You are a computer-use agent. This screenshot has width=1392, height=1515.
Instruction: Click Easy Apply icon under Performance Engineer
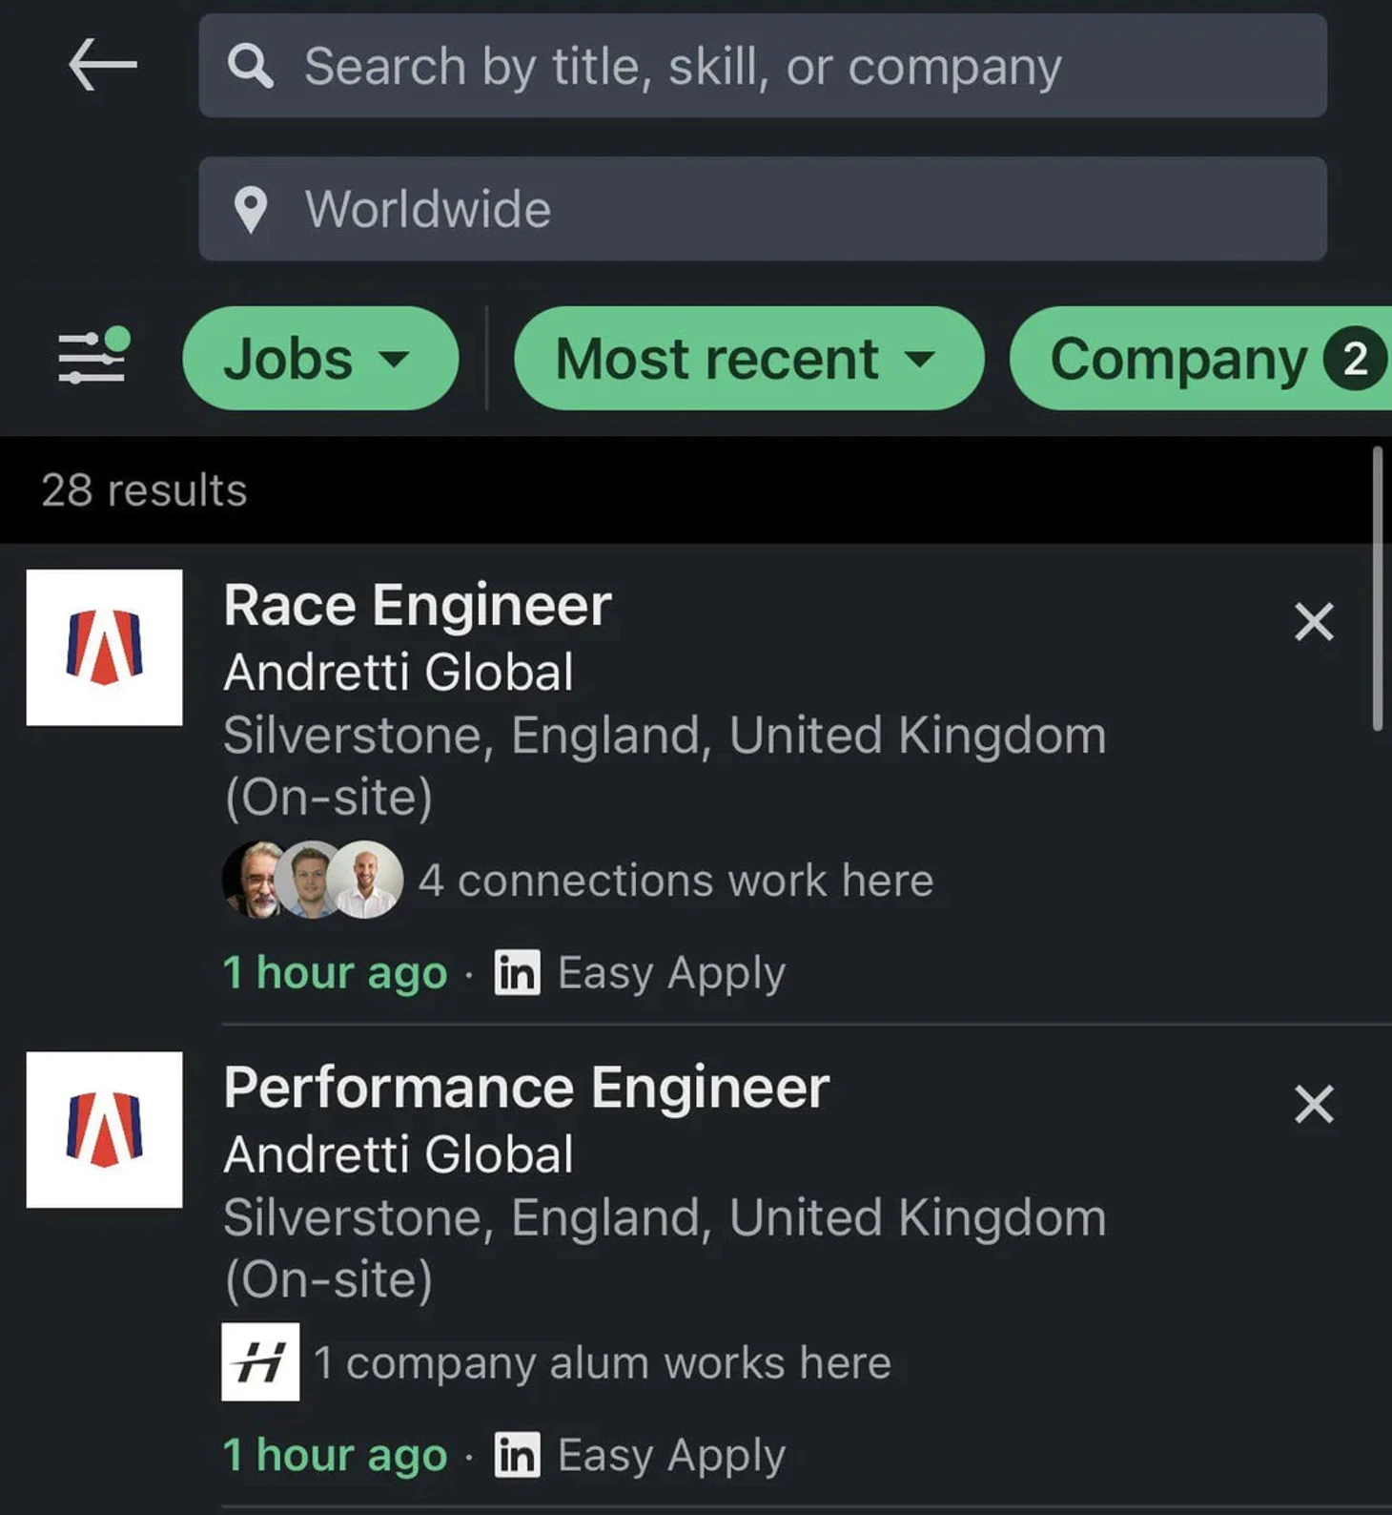coord(518,1455)
